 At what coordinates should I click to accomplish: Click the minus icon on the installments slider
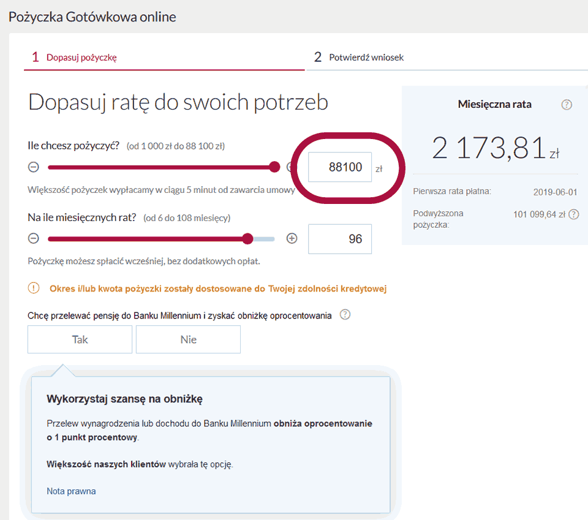34,238
